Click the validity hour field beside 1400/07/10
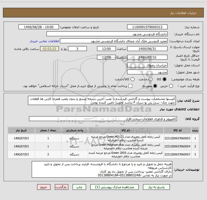Screen dimensions: 207x200 click(106, 57)
